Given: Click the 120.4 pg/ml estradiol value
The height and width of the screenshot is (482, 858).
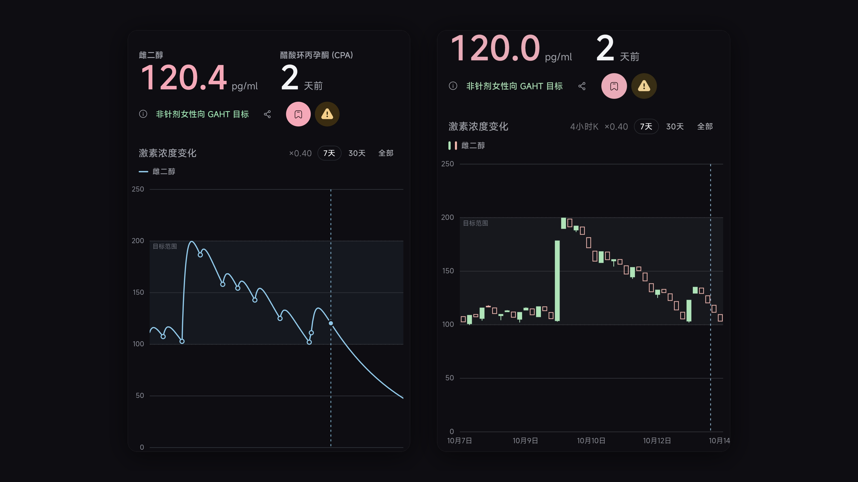Looking at the screenshot, I should click(199, 78).
